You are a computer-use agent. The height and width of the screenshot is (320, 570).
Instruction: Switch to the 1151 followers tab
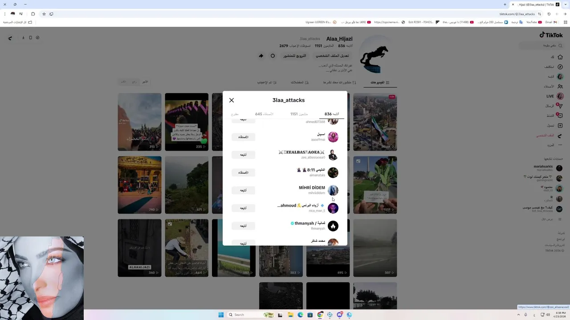point(299,114)
